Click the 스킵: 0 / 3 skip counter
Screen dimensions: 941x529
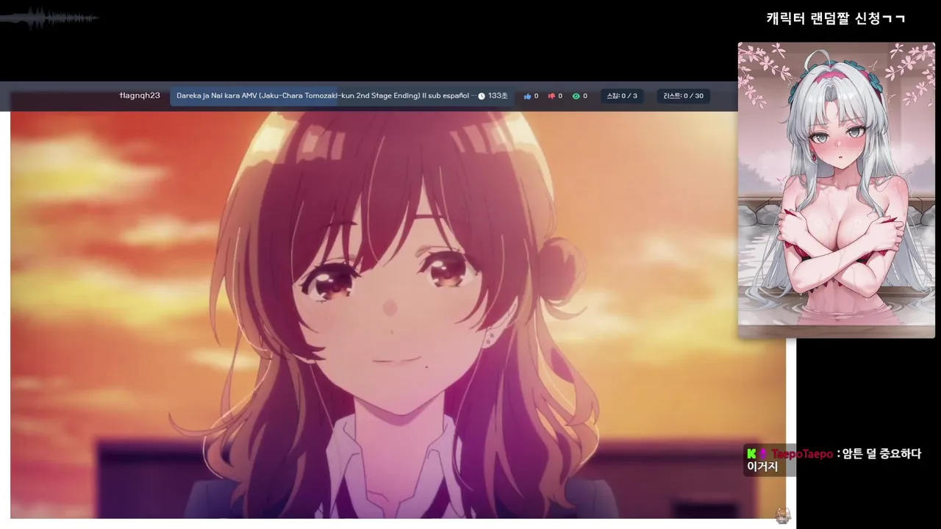tap(622, 96)
